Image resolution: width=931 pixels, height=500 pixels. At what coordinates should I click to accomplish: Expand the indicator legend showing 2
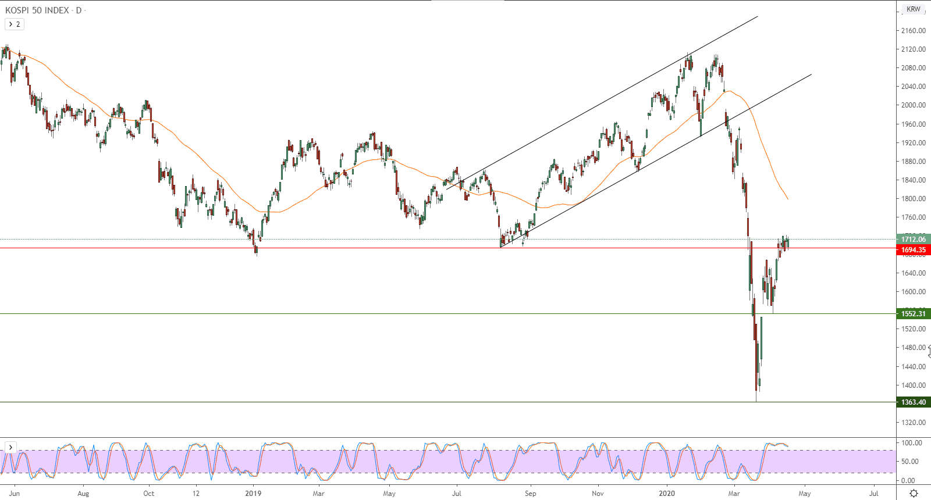[14, 24]
